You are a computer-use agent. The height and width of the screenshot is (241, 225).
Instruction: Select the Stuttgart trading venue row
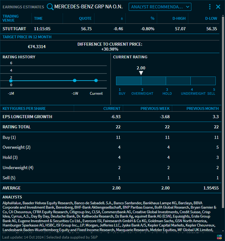(x=15, y=29)
